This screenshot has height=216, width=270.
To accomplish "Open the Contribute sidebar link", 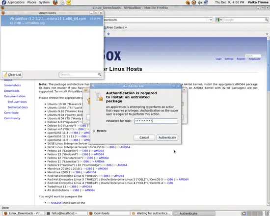I will click(x=11, y=113).
